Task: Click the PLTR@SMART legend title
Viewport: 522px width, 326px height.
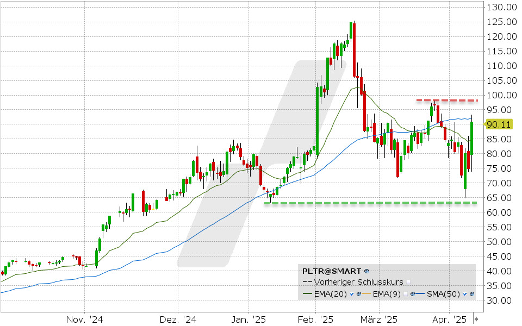Action: click(x=332, y=271)
